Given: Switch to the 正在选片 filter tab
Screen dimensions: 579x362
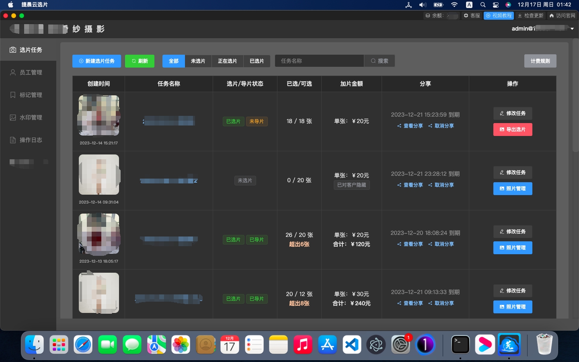Looking at the screenshot, I should 227,61.
